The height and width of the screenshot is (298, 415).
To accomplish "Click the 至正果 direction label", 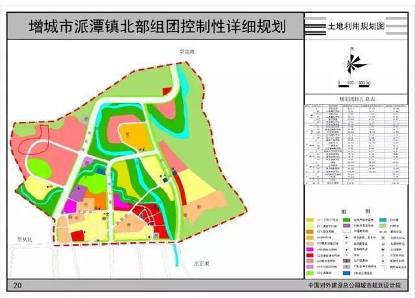I will 202,264.
